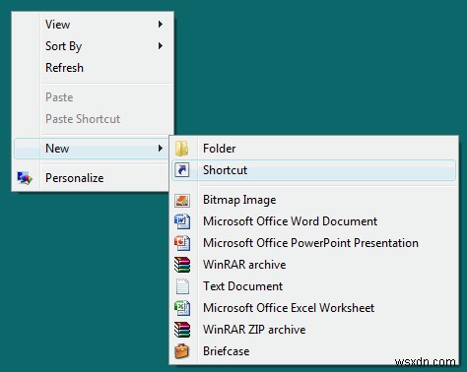Click the yellow Folder icon
Screen dimensions: 467x372
181,149
